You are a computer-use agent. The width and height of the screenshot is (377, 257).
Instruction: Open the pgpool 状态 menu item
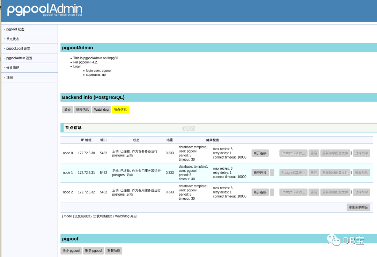15,29
